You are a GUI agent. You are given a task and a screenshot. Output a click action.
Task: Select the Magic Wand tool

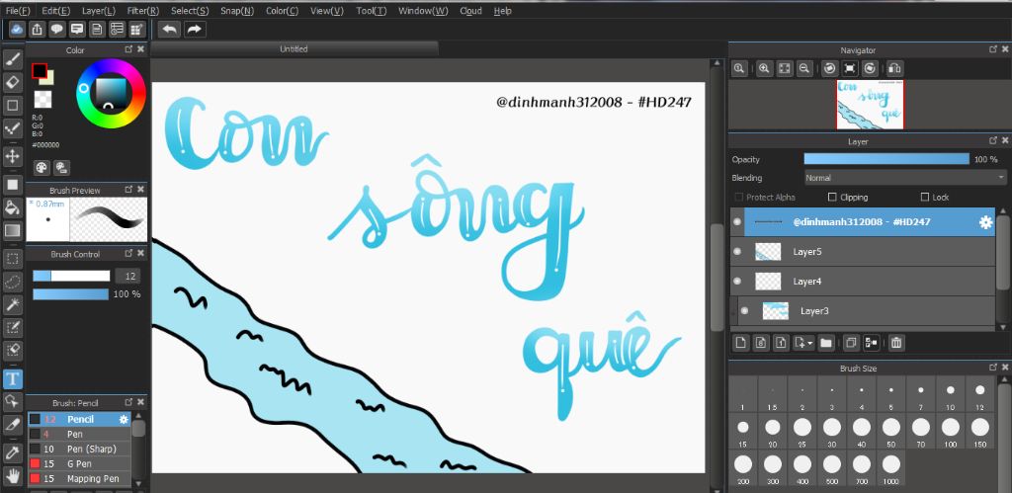[12, 304]
